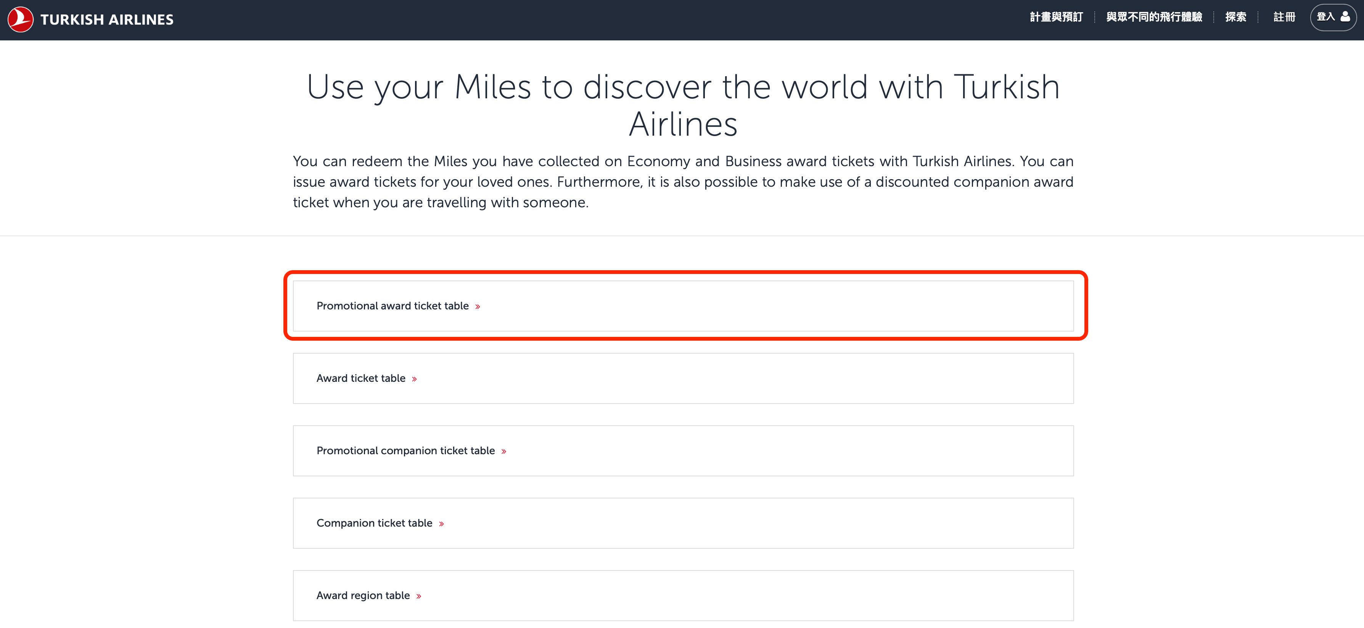Click chevron beside Promotional companion ticket table
This screenshot has height=628, width=1364.
[503, 452]
